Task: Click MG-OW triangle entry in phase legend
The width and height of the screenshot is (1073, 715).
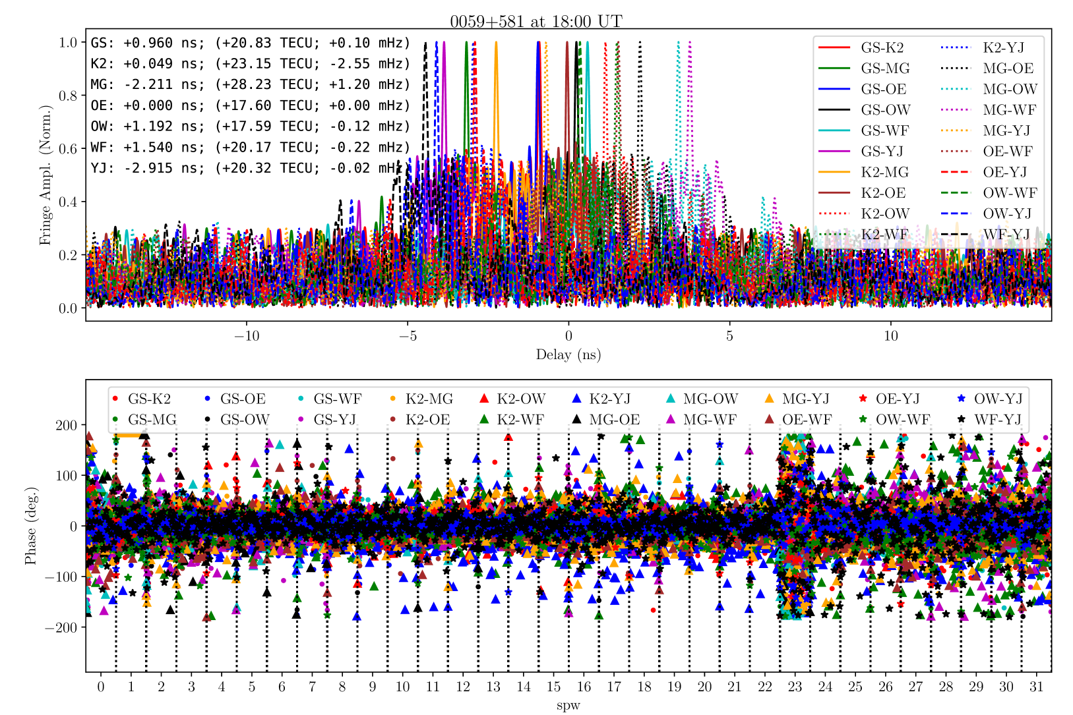Action: [702, 399]
